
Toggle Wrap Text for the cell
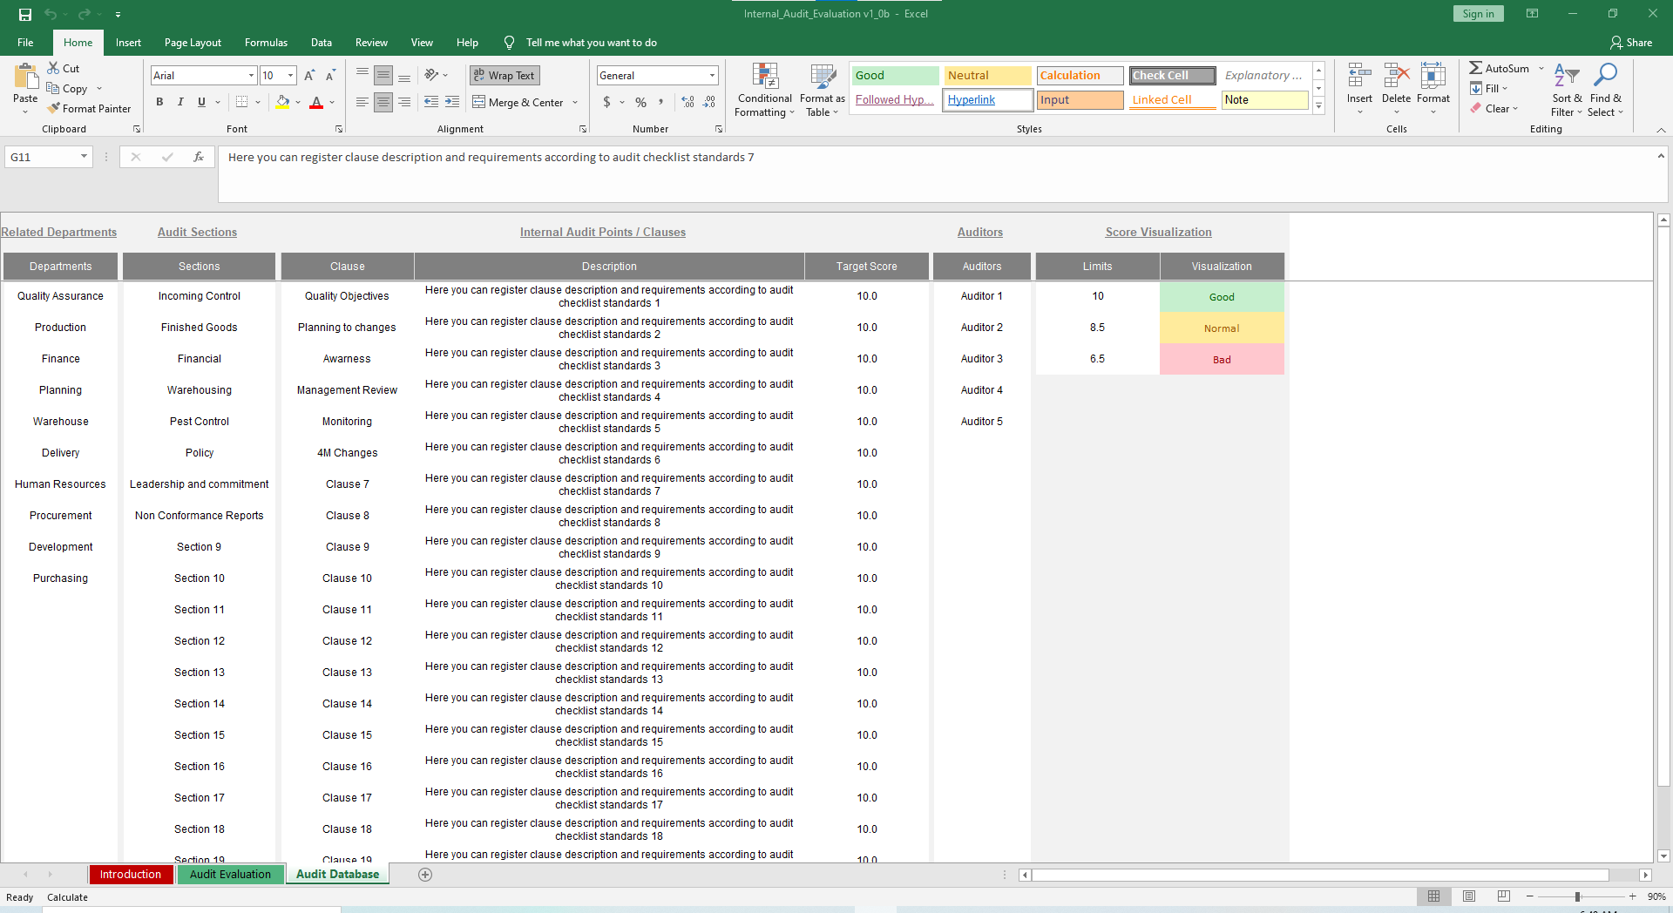[x=505, y=76]
